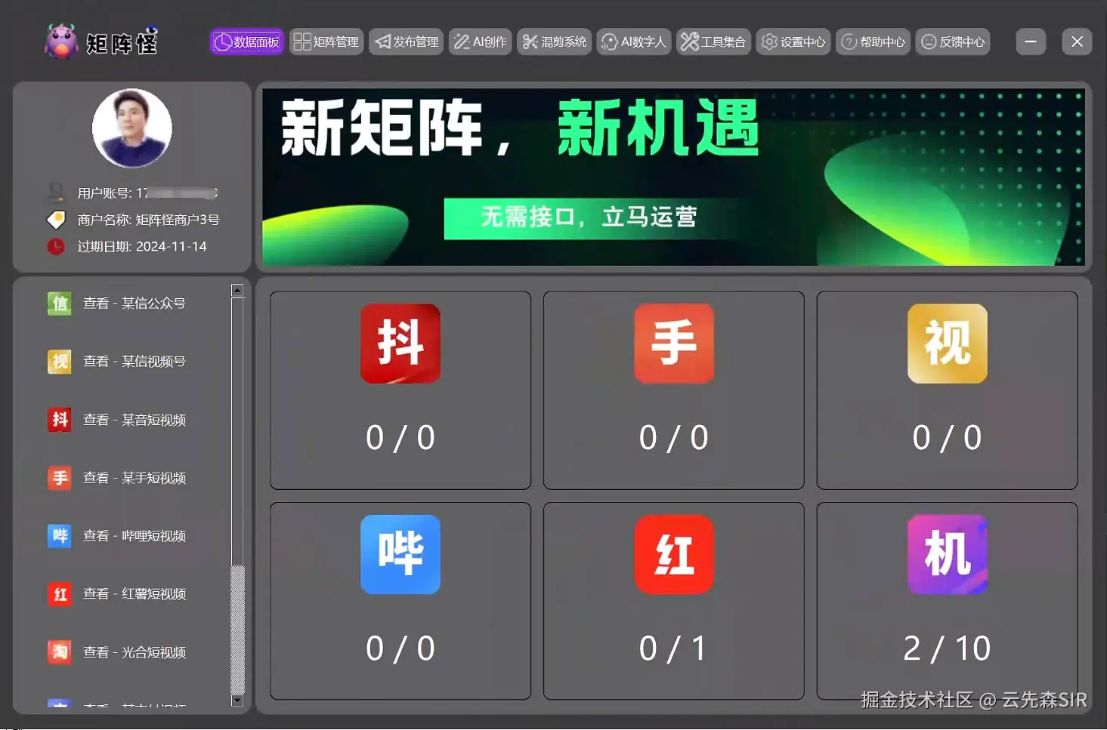The width and height of the screenshot is (1107, 730).
Task: Click yellow 视 sidebar icon
Action: tap(59, 362)
